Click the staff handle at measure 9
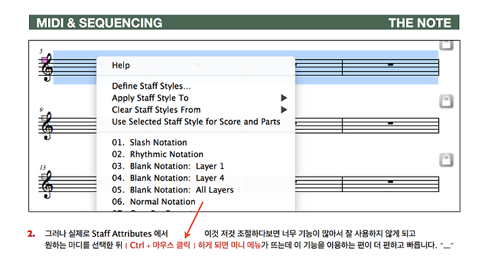This screenshot has height=259, width=487. click(x=44, y=118)
